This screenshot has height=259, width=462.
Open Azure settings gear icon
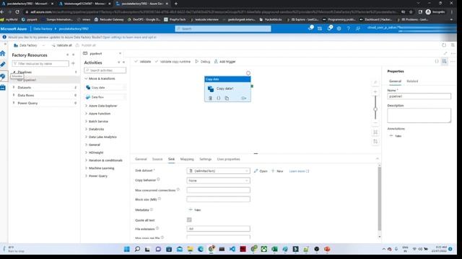(339, 29)
